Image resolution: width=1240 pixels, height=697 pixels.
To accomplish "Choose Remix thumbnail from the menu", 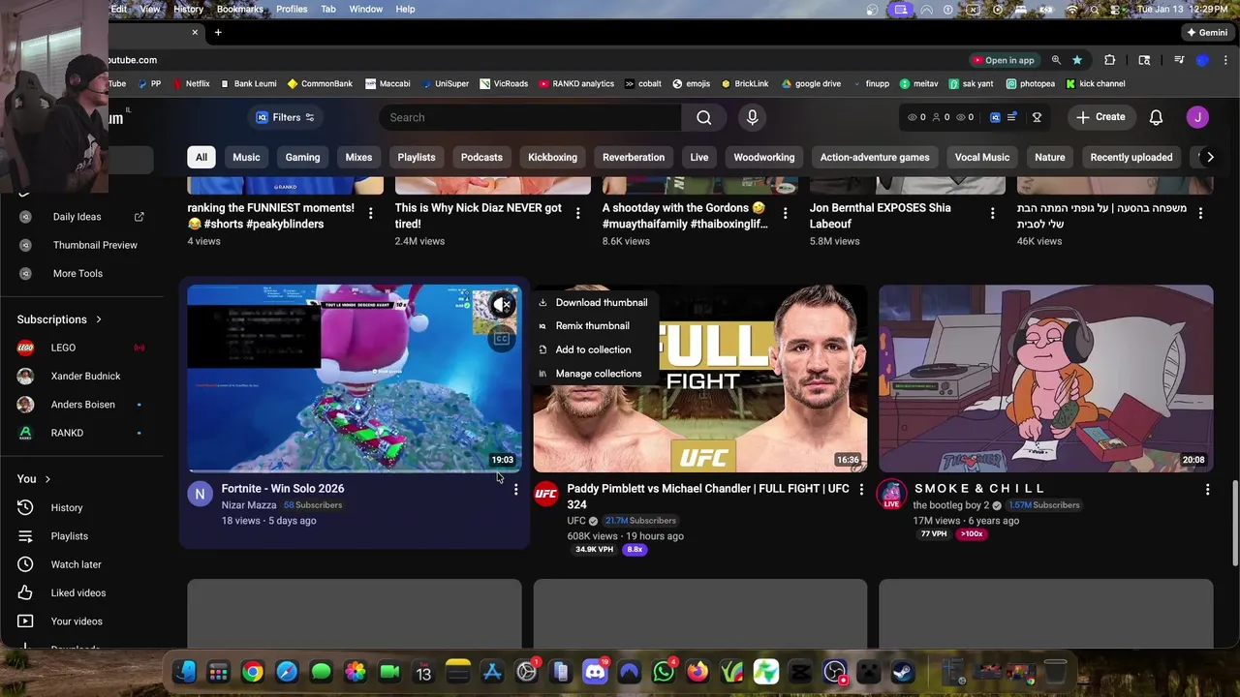I will click(x=593, y=326).
